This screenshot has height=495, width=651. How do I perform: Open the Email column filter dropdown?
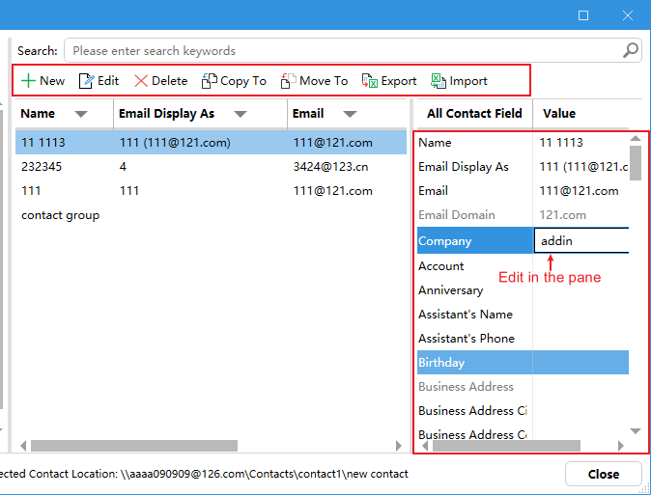tap(349, 114)
